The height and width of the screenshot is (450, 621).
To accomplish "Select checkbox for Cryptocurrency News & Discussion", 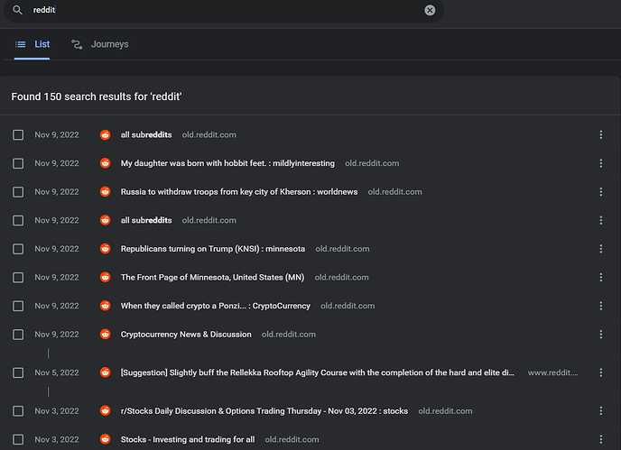I will point(18,335).
